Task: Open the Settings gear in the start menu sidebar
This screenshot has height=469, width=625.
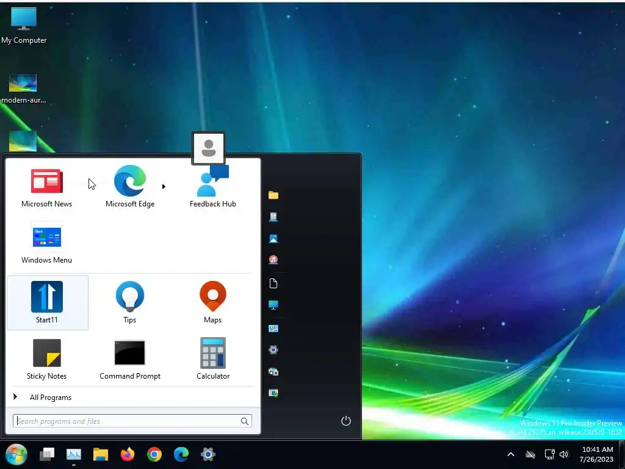Action: pos(273,350)
